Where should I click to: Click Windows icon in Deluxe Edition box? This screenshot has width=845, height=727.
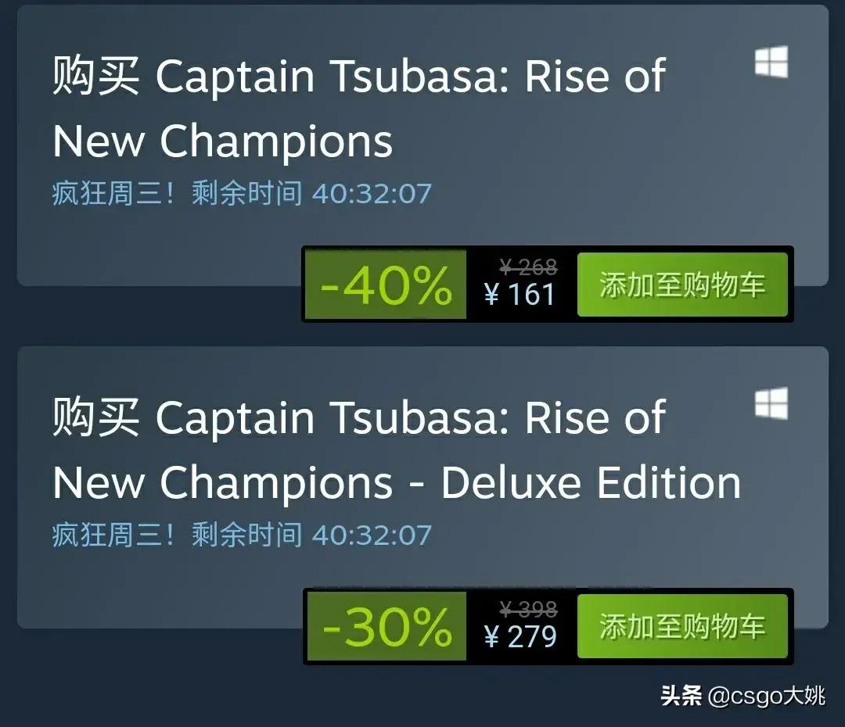tap(771, 404)
